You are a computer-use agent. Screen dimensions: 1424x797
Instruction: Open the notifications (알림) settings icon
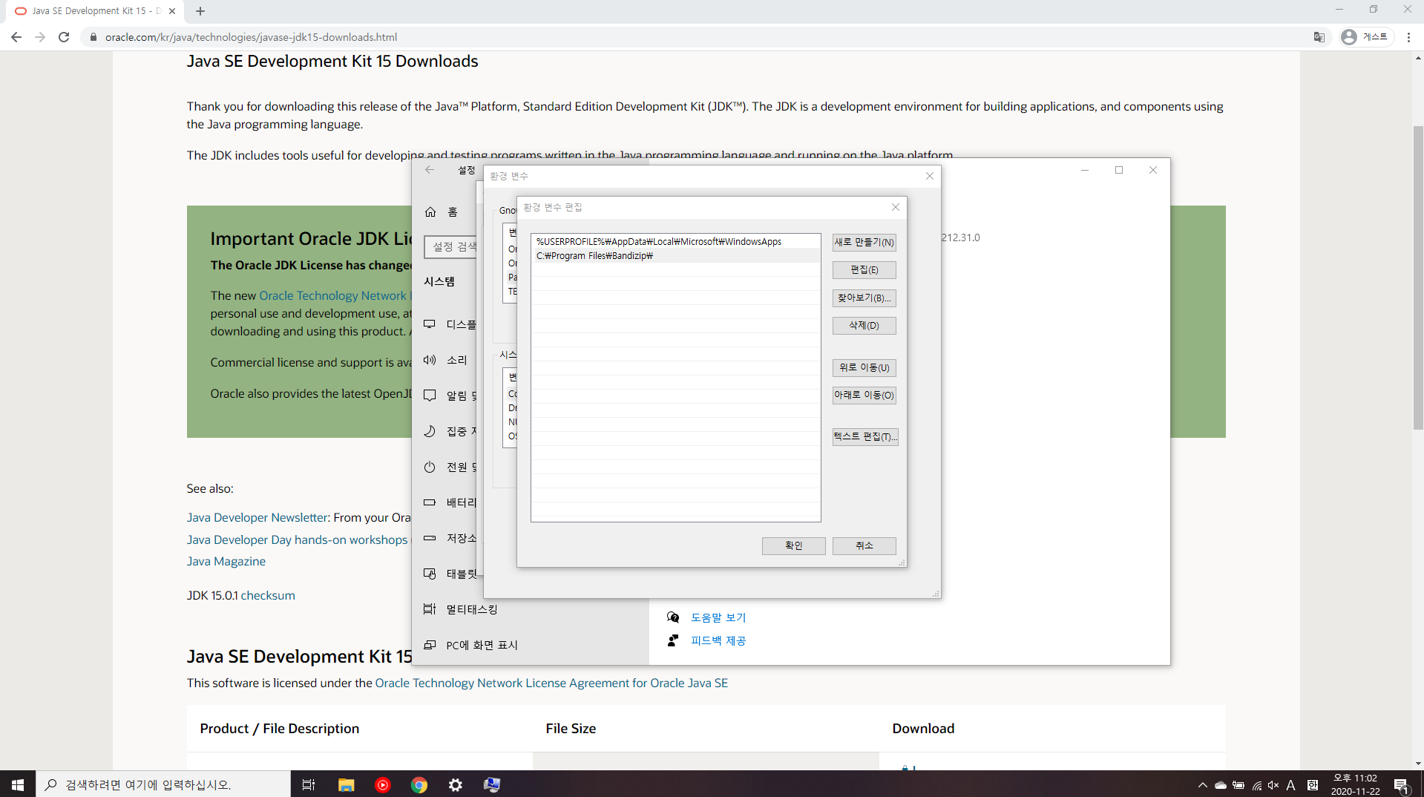(430, 396)
